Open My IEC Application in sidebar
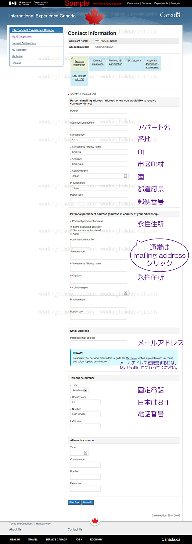The width and height of the screenshot is (192, 544). click(22, 37)
